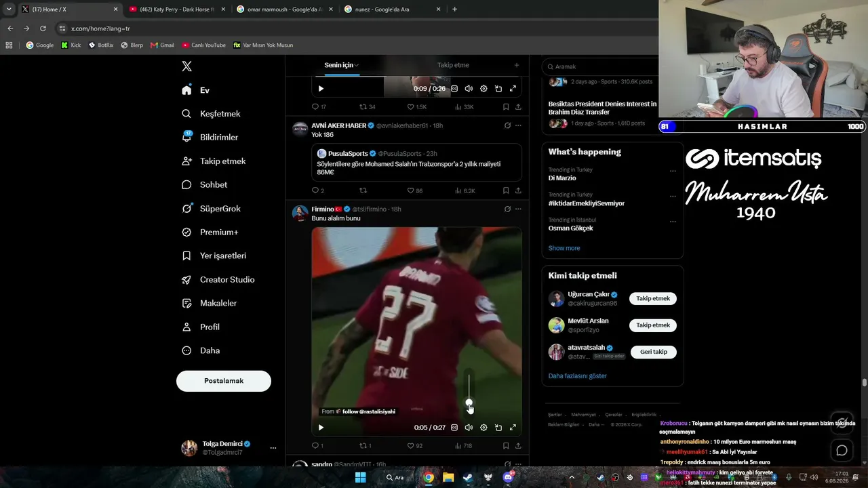Open Chrome apps grid in bookmarks bar
Screen dimensions: 868x488
[9, 45]
